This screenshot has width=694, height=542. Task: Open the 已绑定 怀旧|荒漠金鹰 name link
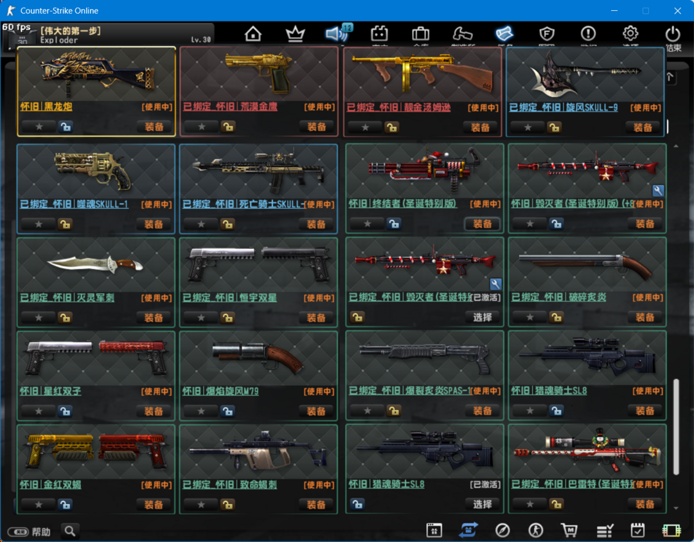[x=230, y=107]
